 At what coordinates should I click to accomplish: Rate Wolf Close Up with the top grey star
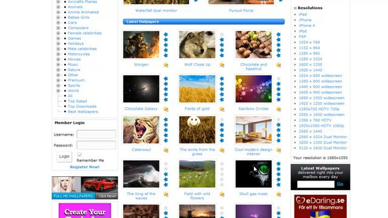(x=222, y=35)
